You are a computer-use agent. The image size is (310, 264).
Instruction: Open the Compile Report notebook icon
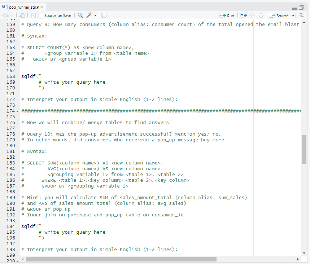pyautogui.click(x=103, y=16)
